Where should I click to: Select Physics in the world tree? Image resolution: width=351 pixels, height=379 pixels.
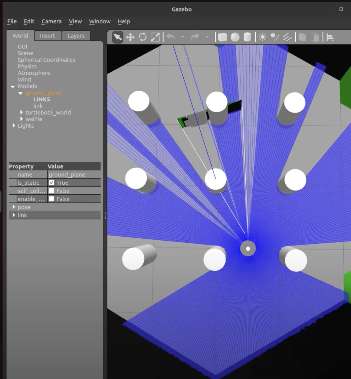27,66
